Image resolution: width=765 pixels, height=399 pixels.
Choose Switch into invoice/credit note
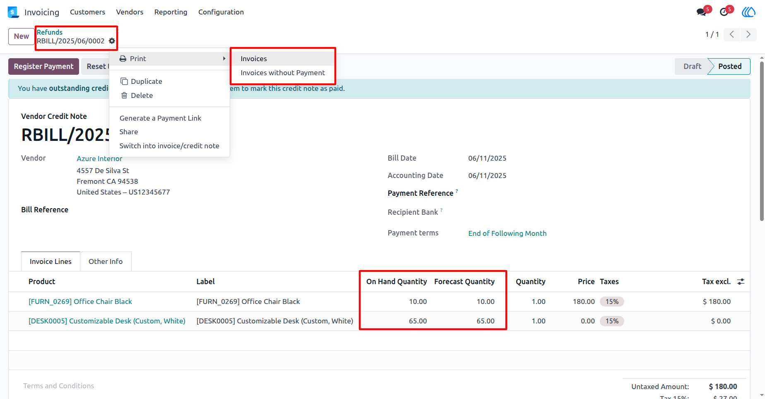coord(169,146)
